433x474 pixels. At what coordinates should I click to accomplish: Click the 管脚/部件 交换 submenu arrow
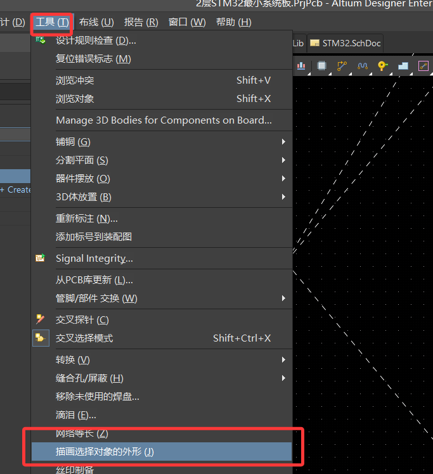[283, 298]
